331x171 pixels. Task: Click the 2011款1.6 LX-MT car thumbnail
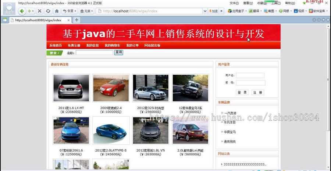(x=71, y=88)
